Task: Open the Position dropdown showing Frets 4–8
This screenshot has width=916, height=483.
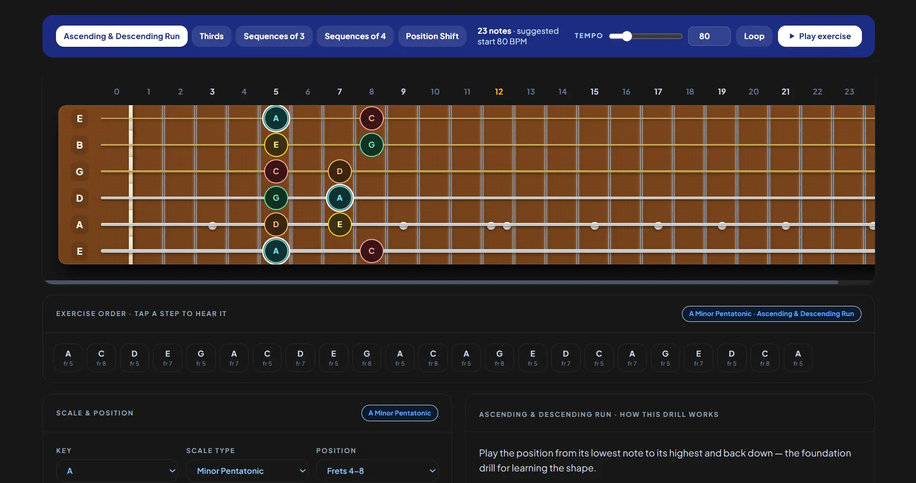Action: click(x=377, y=471)
